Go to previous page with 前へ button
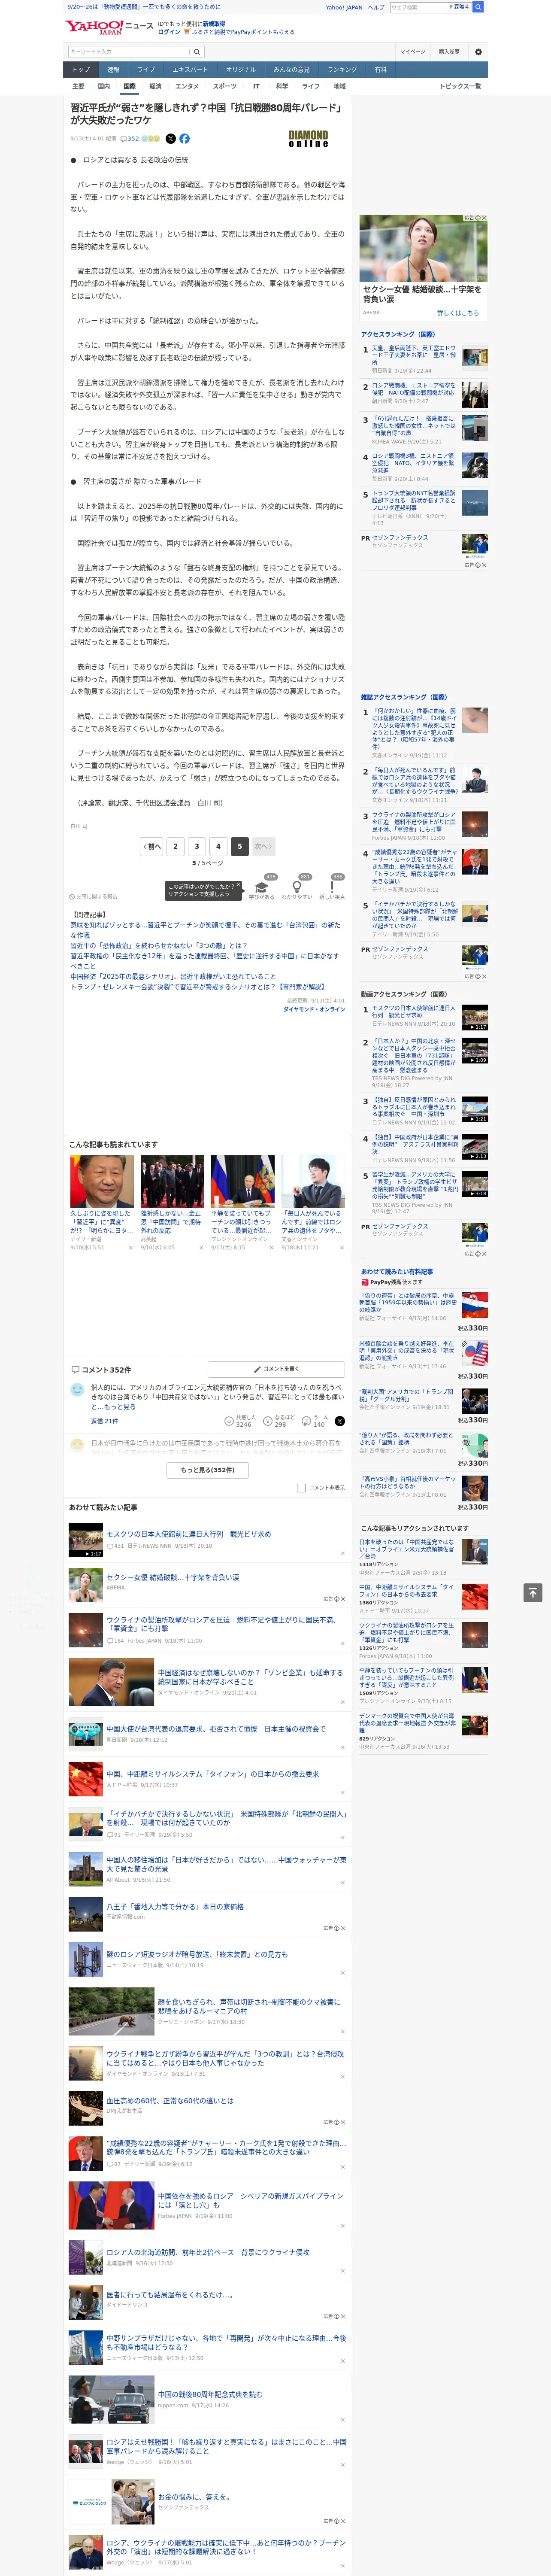Screen dimensions: 551x2576 click(x=151, y=846)
